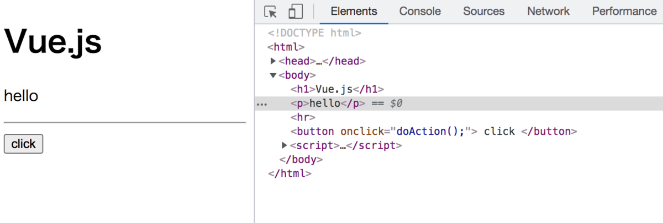Open the Console tab
Viewport: 663px width, 223px height.
pyautogui.click(x=420, y=11)
